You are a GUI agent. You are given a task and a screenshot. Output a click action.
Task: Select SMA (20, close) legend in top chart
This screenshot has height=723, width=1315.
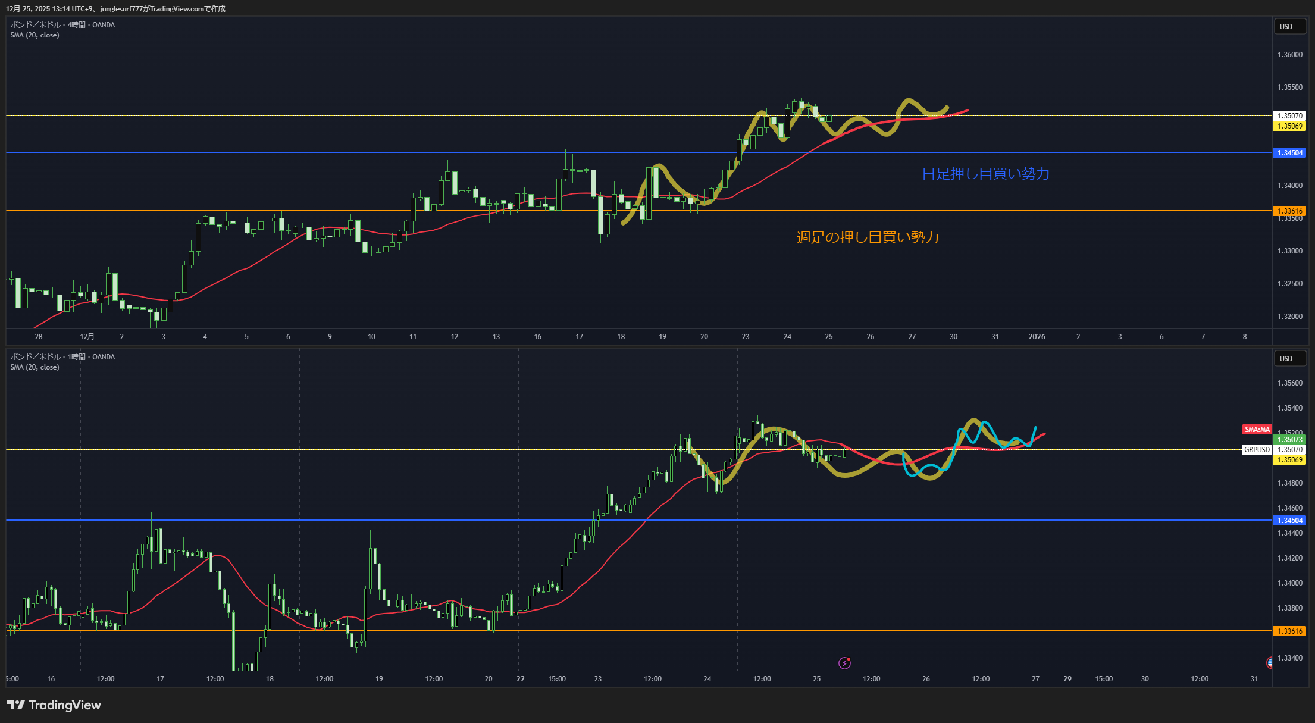tap(35, 35)
